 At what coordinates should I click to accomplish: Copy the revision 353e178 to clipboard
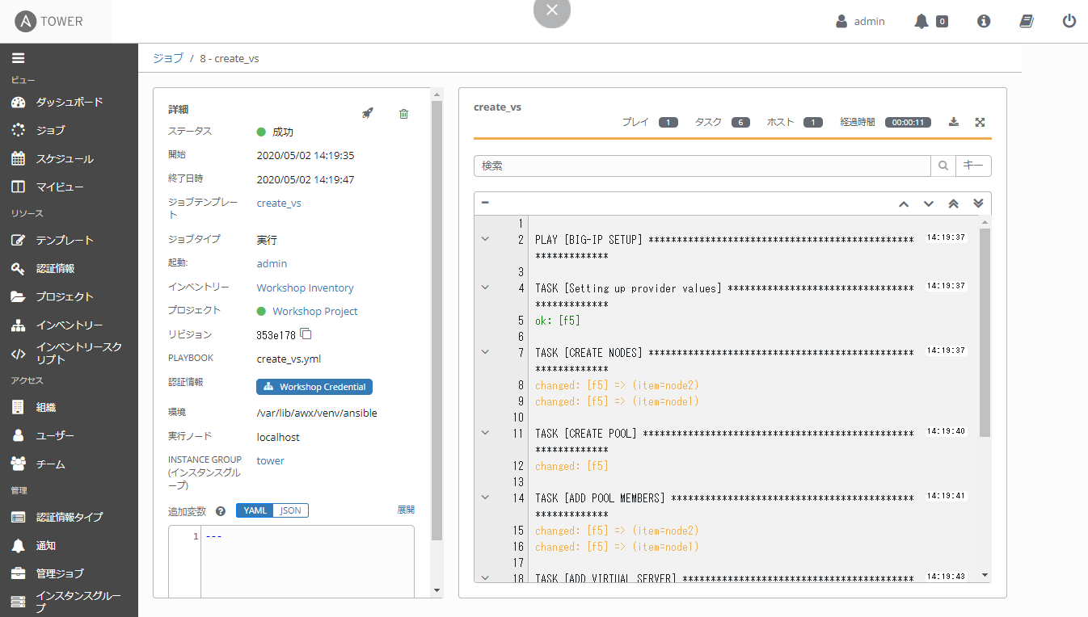(x=306, y=334)
